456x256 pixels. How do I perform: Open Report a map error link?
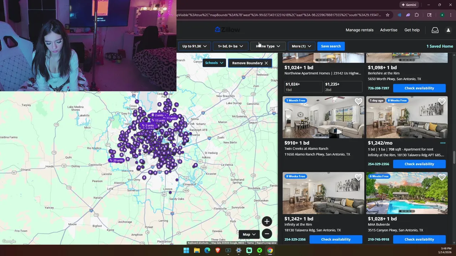[x=266, y=243]
